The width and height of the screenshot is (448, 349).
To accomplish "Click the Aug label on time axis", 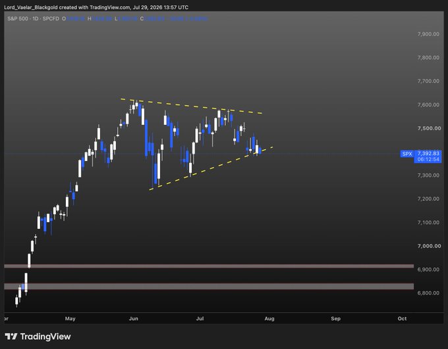I will click(x=269, y=319).
